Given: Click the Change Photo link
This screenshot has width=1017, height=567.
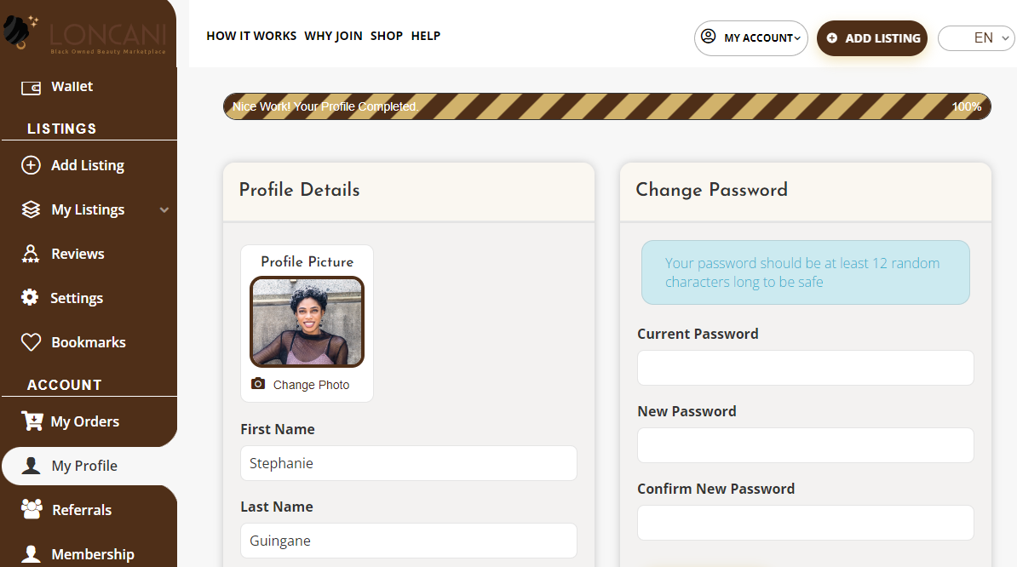Looking at the screenshot, I should [x=312, y=385].
